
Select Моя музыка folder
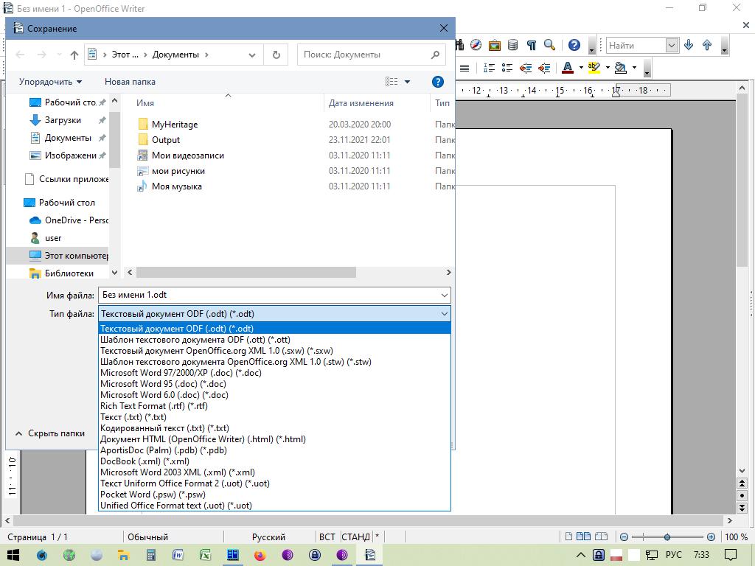177,186
